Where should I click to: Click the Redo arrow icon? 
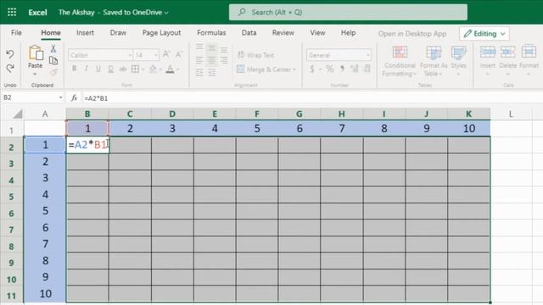point(10,69)
